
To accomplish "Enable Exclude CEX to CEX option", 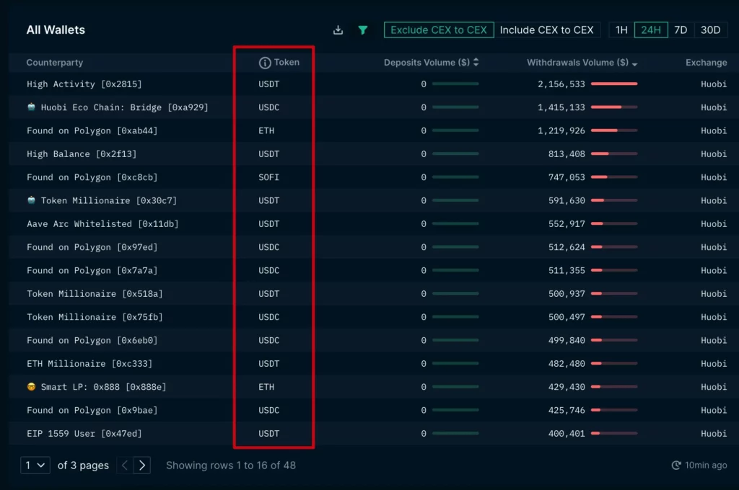I will point(439,30).
